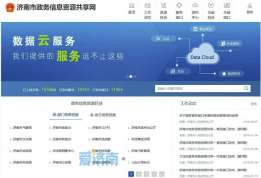Go to pagination page 3
This screenshot has height=178, width=261.
pyautogui.click(x=146, y=174)
